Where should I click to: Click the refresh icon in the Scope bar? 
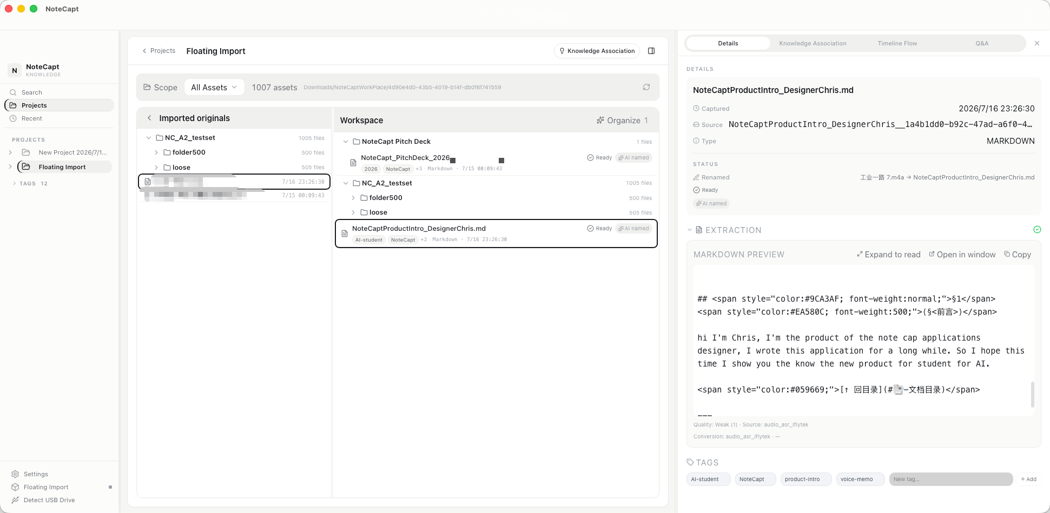646,87
